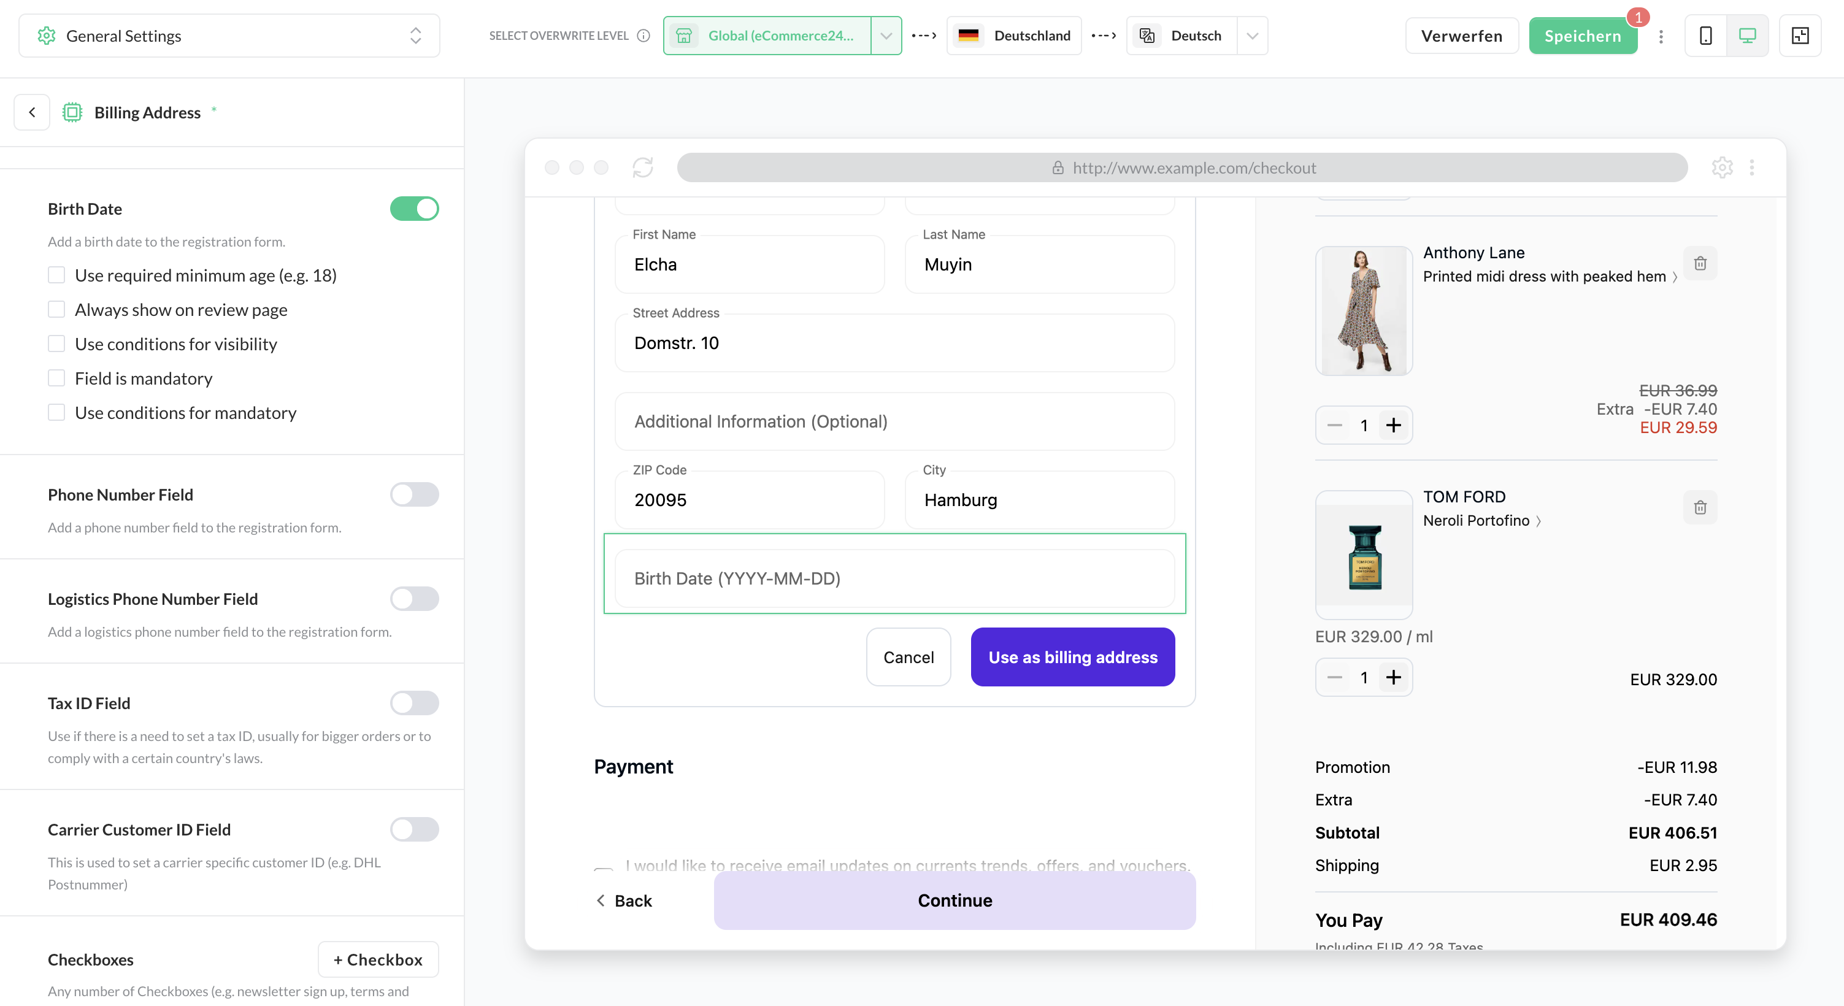
Task: Click the + Checkbox button
Action: 378,959
